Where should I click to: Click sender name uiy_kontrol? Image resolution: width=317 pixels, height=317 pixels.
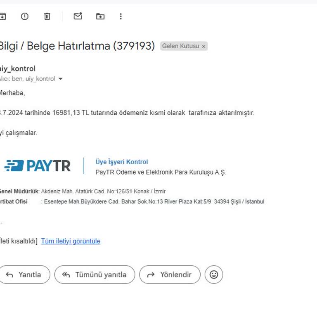point(18,69)
